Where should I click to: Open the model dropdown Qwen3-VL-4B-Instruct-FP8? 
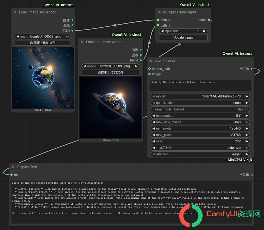tap(200, 97)
